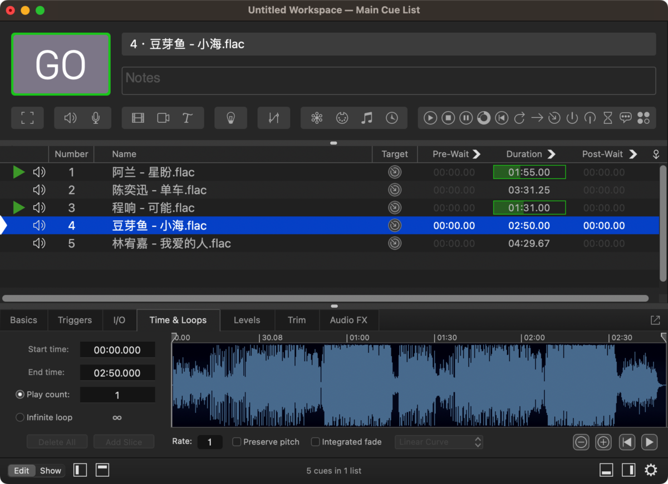Add a Reset cue from toolbar
The width and height of the screenshot is (668, 484).
tap(502, 118)
